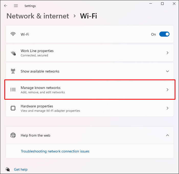Screen dimensions: 179x174
Task: Open the hamburger navigation menu
Action: pos(16,6)
